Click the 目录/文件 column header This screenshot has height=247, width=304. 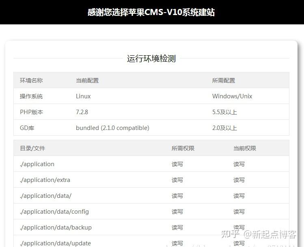(x=32, y=148)
